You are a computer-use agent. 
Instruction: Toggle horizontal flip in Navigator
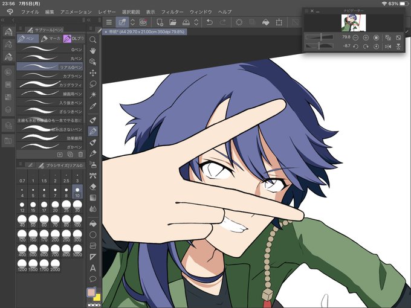pyautogui.click(x=388, y=47)
